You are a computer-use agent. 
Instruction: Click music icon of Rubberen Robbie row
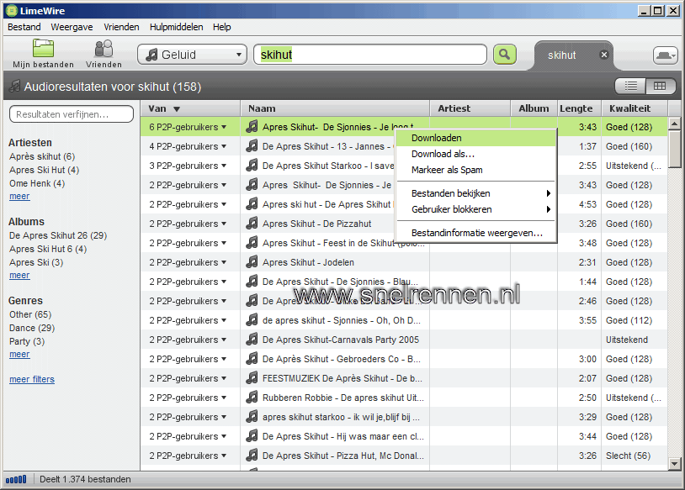252,397
